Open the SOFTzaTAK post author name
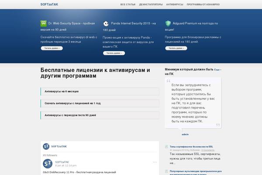262x175 pixels. 62,162
